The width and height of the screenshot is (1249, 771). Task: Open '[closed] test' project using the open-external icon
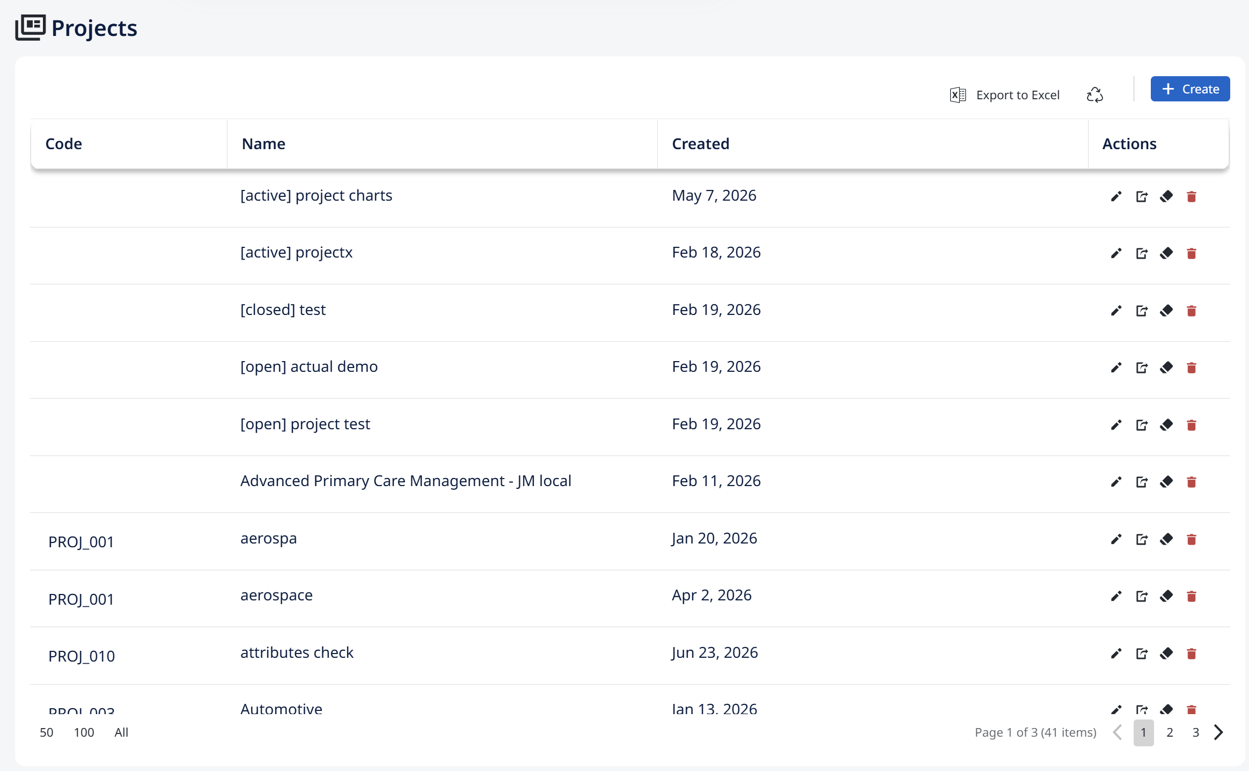pos(1142,311)
